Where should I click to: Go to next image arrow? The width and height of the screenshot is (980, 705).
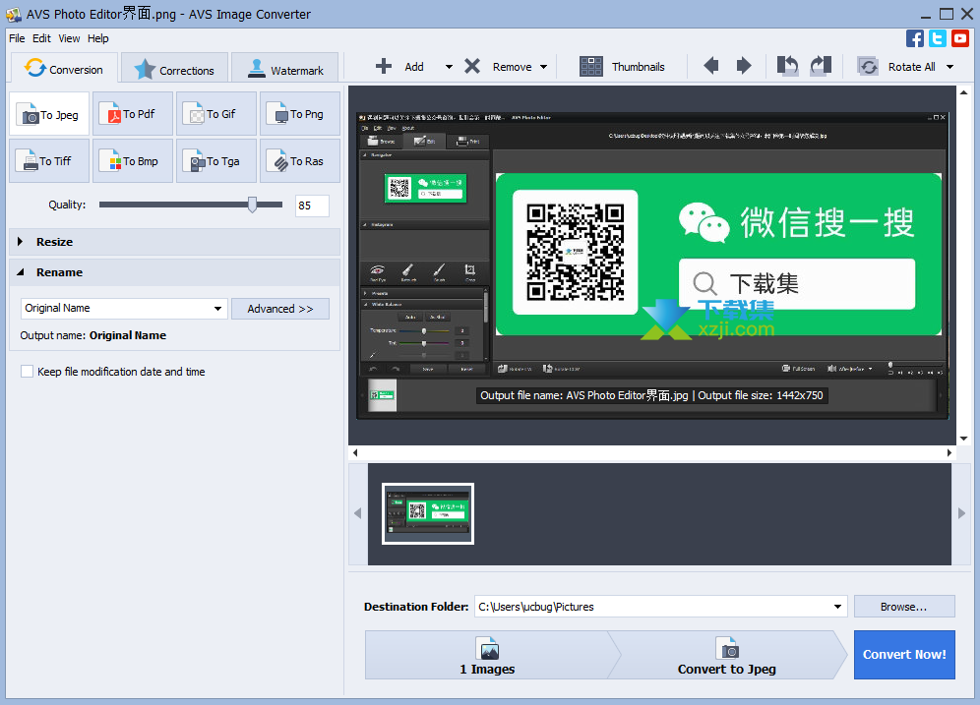tap(744, 66)
